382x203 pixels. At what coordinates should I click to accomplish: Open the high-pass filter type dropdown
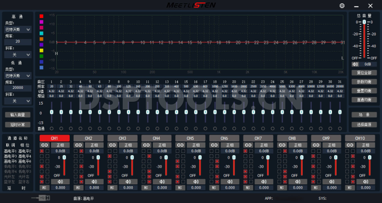(x=18, y=30)
